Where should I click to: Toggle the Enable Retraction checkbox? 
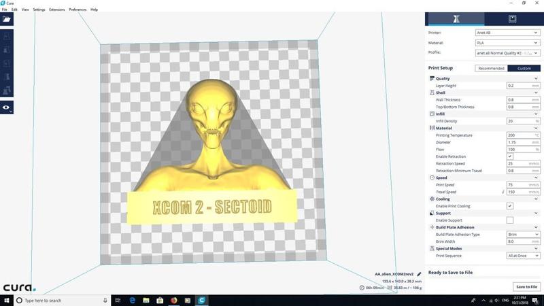[x=509, y=156]
